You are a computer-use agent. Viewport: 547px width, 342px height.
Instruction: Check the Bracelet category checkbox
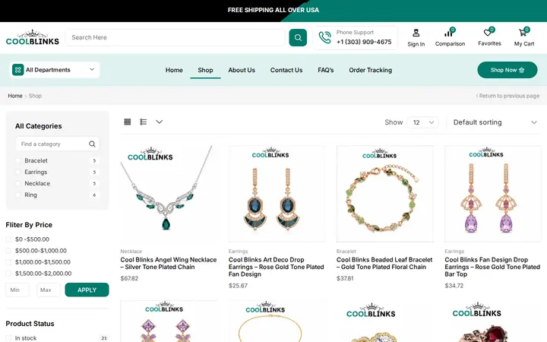click(x=17, y=161)
